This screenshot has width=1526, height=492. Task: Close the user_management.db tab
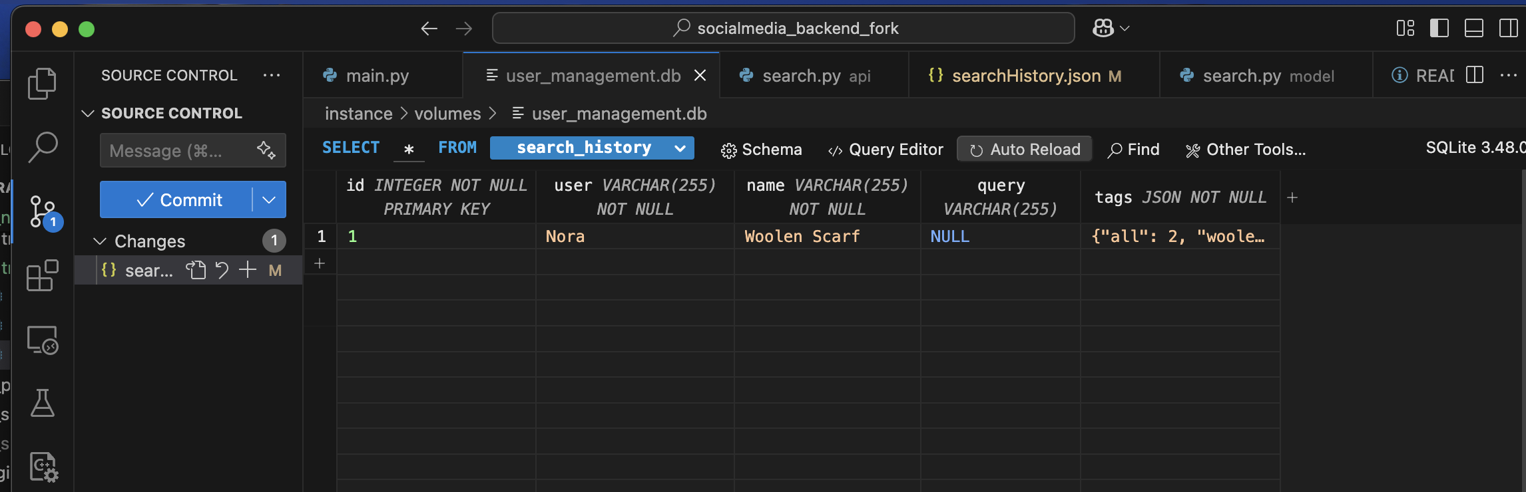(x=700, y=76)
